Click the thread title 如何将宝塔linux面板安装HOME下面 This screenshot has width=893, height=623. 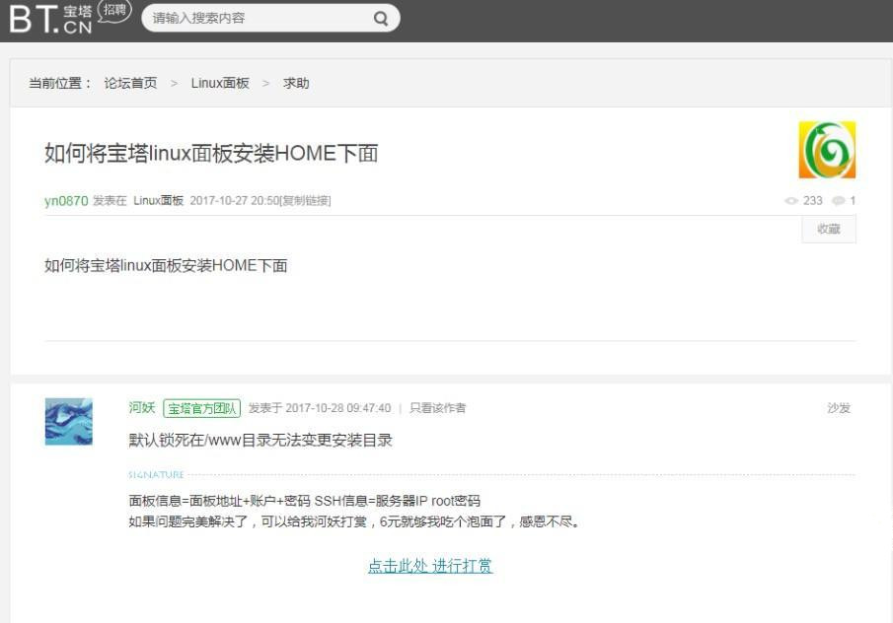[x=211, y=153]
